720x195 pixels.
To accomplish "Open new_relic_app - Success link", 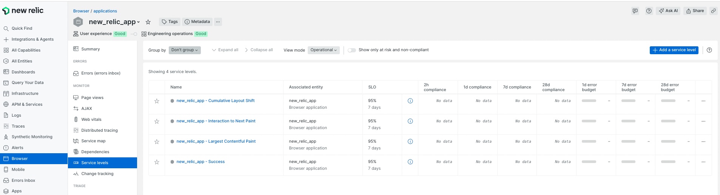I will [200, 161].
